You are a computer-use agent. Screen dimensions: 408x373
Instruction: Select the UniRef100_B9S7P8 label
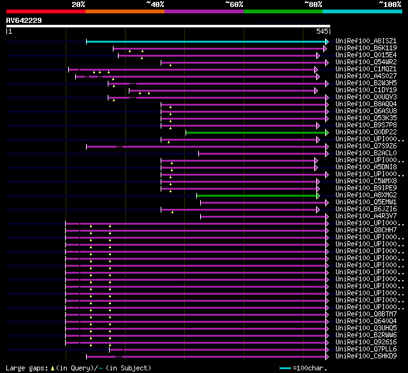pos(366,125)
